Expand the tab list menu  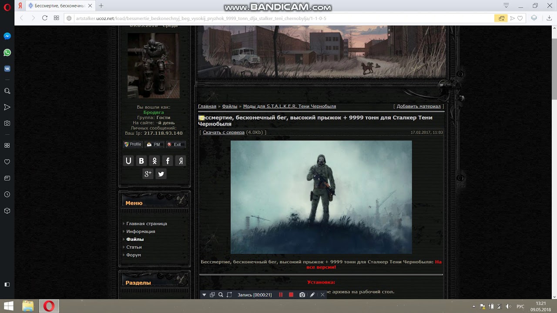click(x=506, y=6)
